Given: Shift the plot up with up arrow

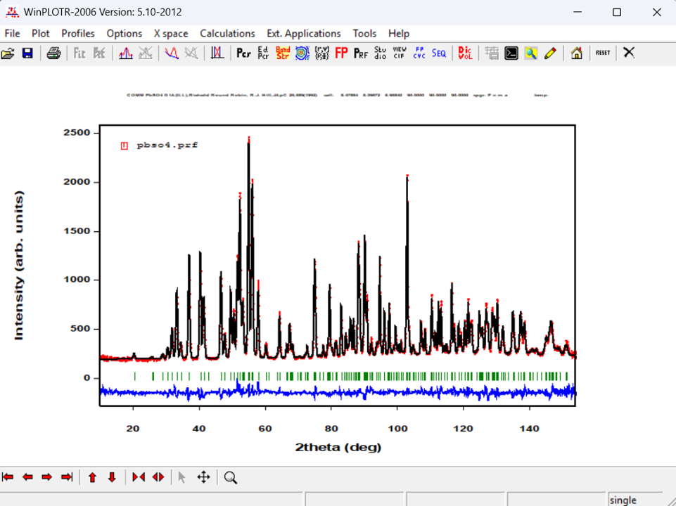Looking at the screenshot, I should click(92, 478).
